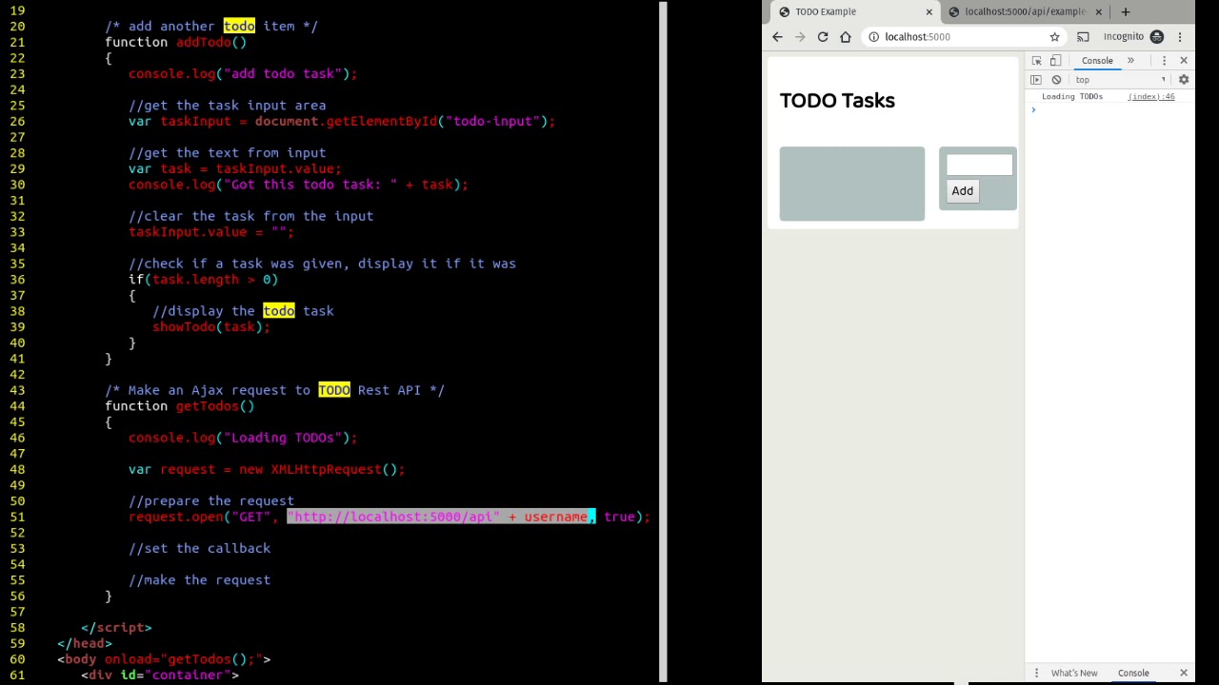Click the todo task input field
1219x685 pixels.
[x=979, y=166]
